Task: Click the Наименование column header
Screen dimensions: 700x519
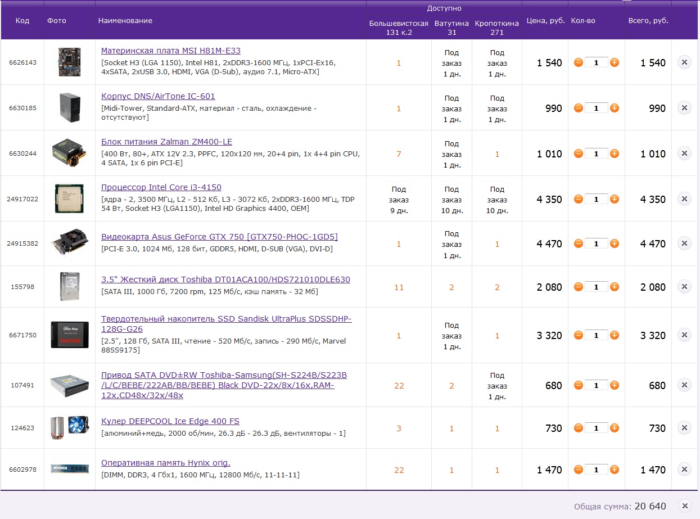Action: point(125,21)
